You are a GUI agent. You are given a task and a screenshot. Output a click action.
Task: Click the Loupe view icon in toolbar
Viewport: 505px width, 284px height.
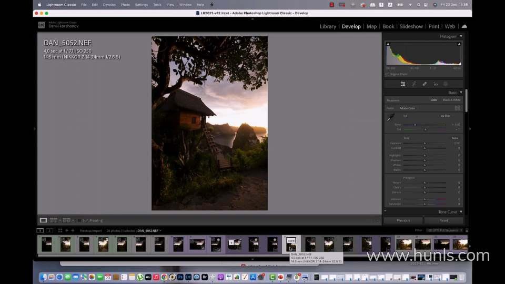coord(44,220)
